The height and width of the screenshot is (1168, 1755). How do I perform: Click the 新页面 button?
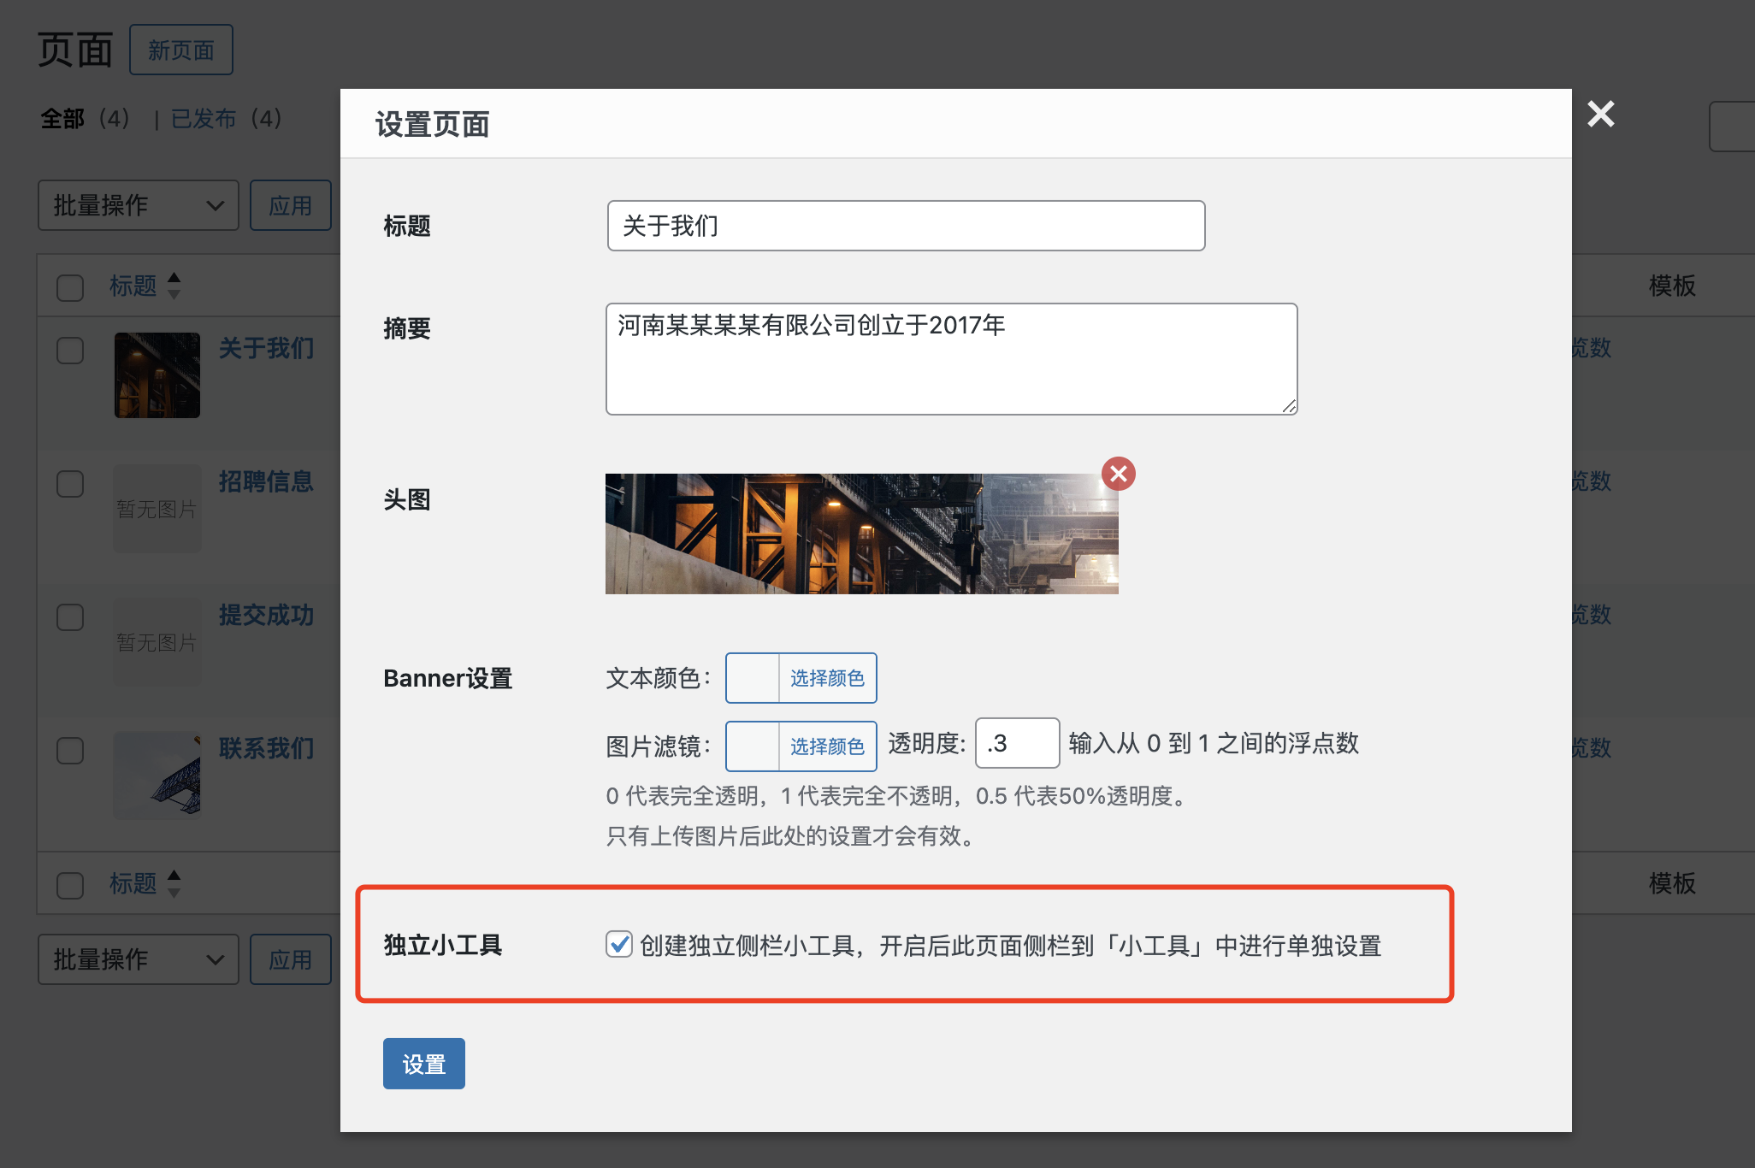click(x=181, y=50)
